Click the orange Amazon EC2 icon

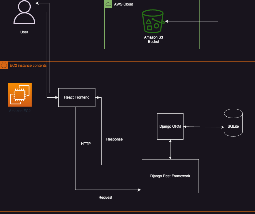[20, 95]
